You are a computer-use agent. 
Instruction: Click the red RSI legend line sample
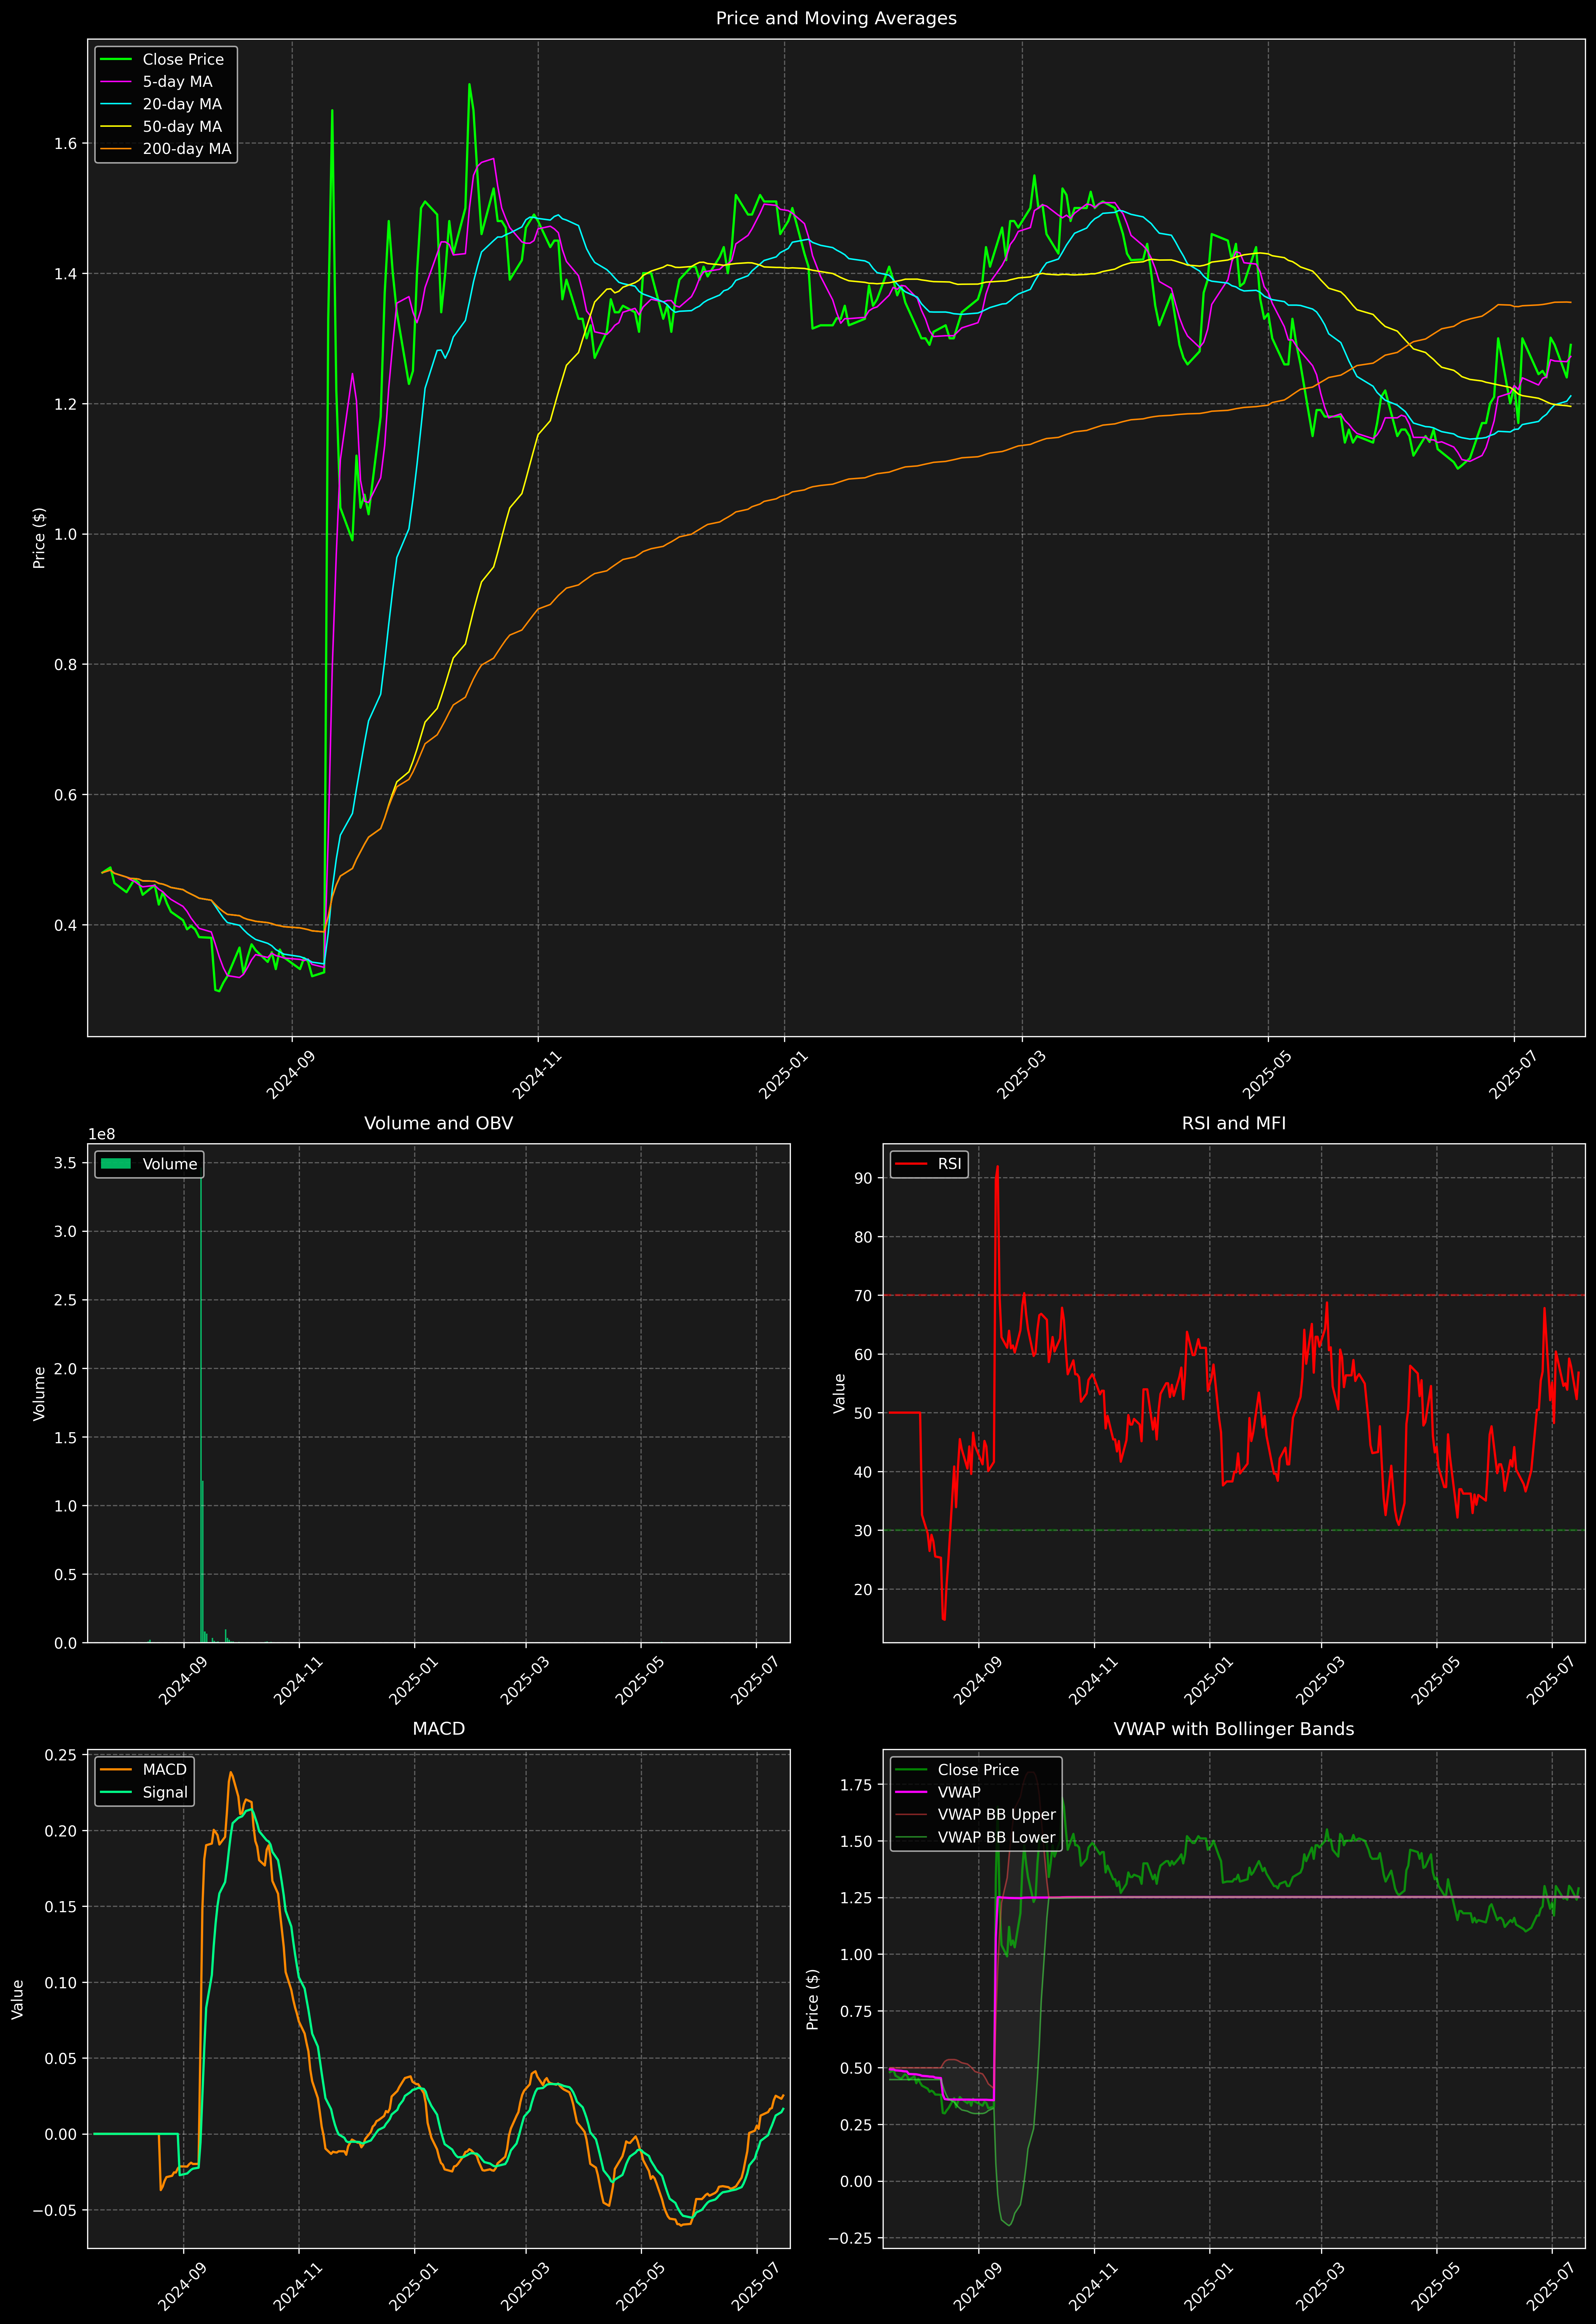click(x=911, y=1164)
